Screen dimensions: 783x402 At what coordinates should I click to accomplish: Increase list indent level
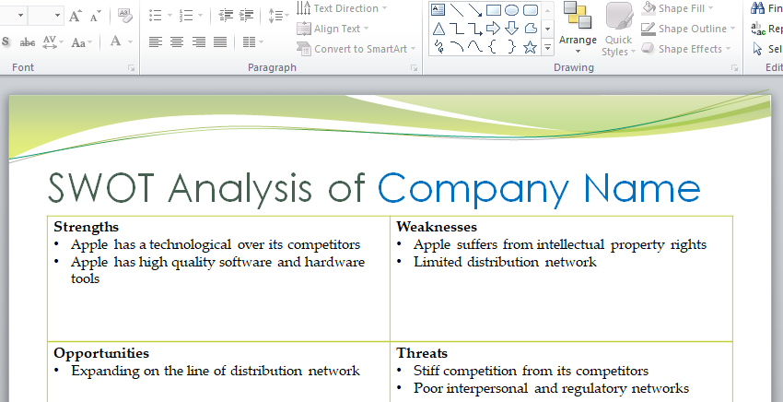point(246,16)
